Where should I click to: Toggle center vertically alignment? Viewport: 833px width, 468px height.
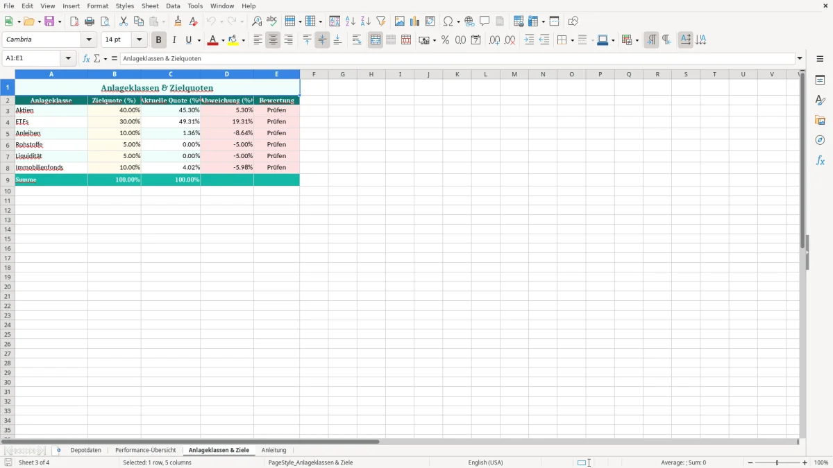pos(323,40)
